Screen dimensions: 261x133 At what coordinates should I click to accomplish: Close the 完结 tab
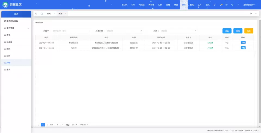(x=66, y=14)
